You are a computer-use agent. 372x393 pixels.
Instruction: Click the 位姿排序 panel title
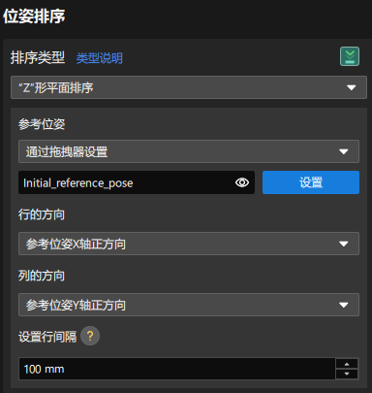(34, 16)
